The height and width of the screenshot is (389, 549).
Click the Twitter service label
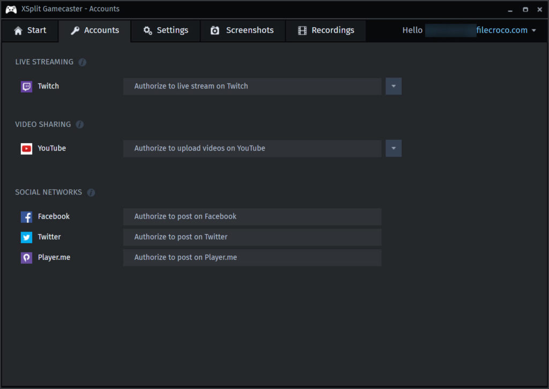point(49,237)
